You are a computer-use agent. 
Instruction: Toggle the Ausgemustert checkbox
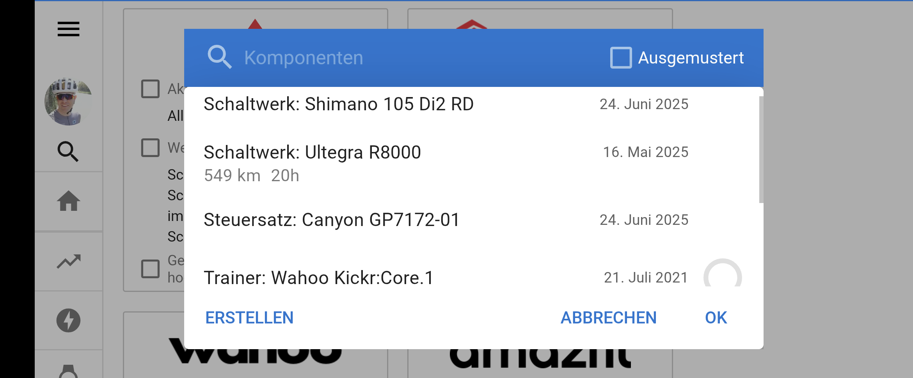coord(621,58)
